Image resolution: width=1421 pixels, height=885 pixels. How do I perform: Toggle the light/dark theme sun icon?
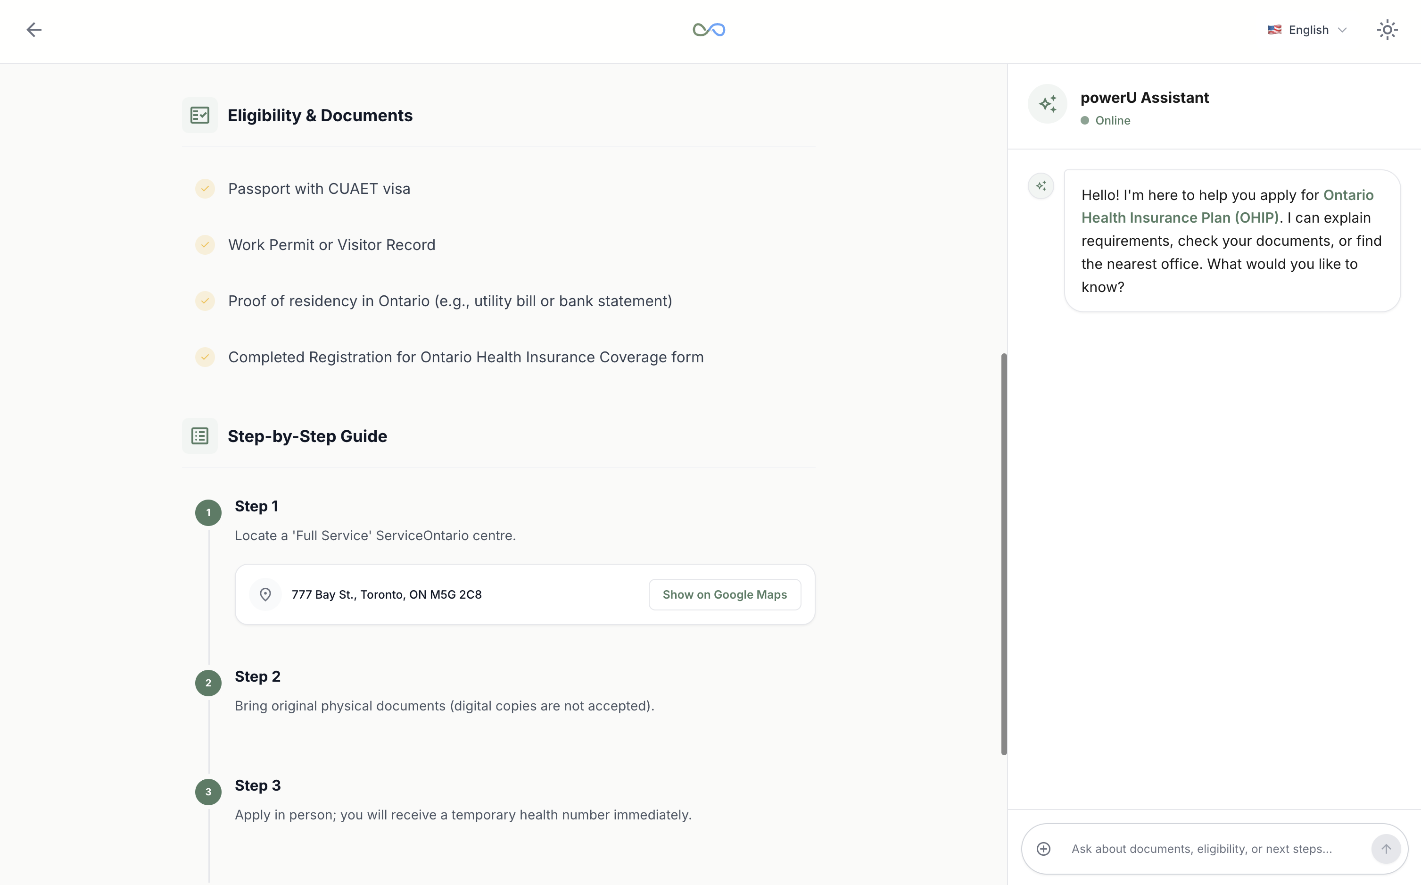tap(1387, 30)
